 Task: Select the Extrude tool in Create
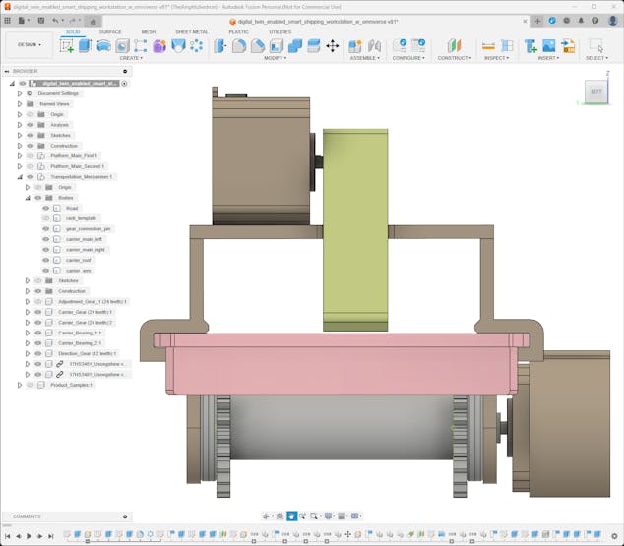[x=85, y=46]
